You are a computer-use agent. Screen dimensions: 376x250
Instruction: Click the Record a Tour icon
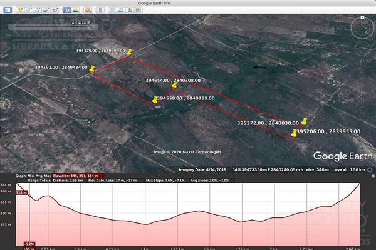click(x=55, y=10)
